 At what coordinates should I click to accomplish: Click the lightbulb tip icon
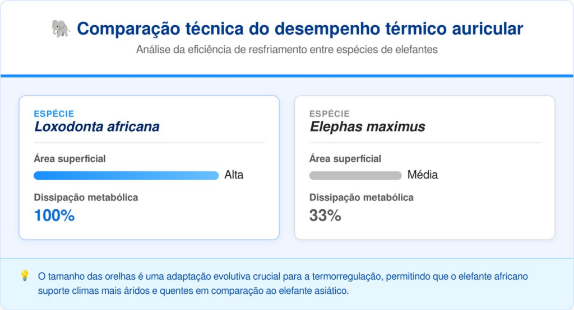coord(24,276)
